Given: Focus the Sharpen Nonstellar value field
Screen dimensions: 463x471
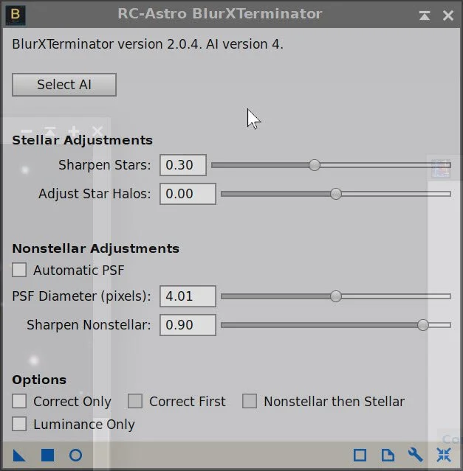Looking at the screenshot, I should (x=188, y=325).
